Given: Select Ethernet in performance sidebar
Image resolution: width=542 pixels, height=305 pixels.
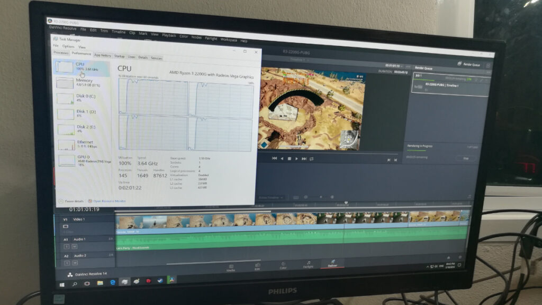Looking at the screenshot, I should click(84, 144).
